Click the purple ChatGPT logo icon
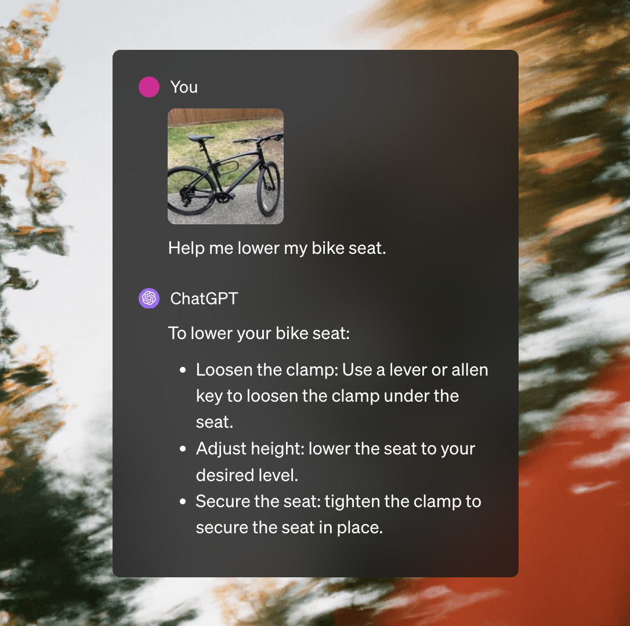630x626 pixels. click(149, 299)
